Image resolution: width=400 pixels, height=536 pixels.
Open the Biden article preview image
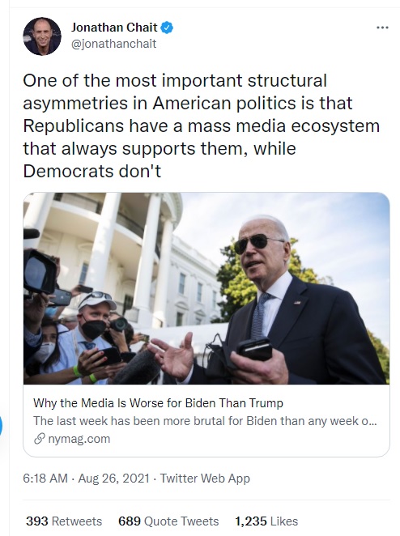pos(206,288)
